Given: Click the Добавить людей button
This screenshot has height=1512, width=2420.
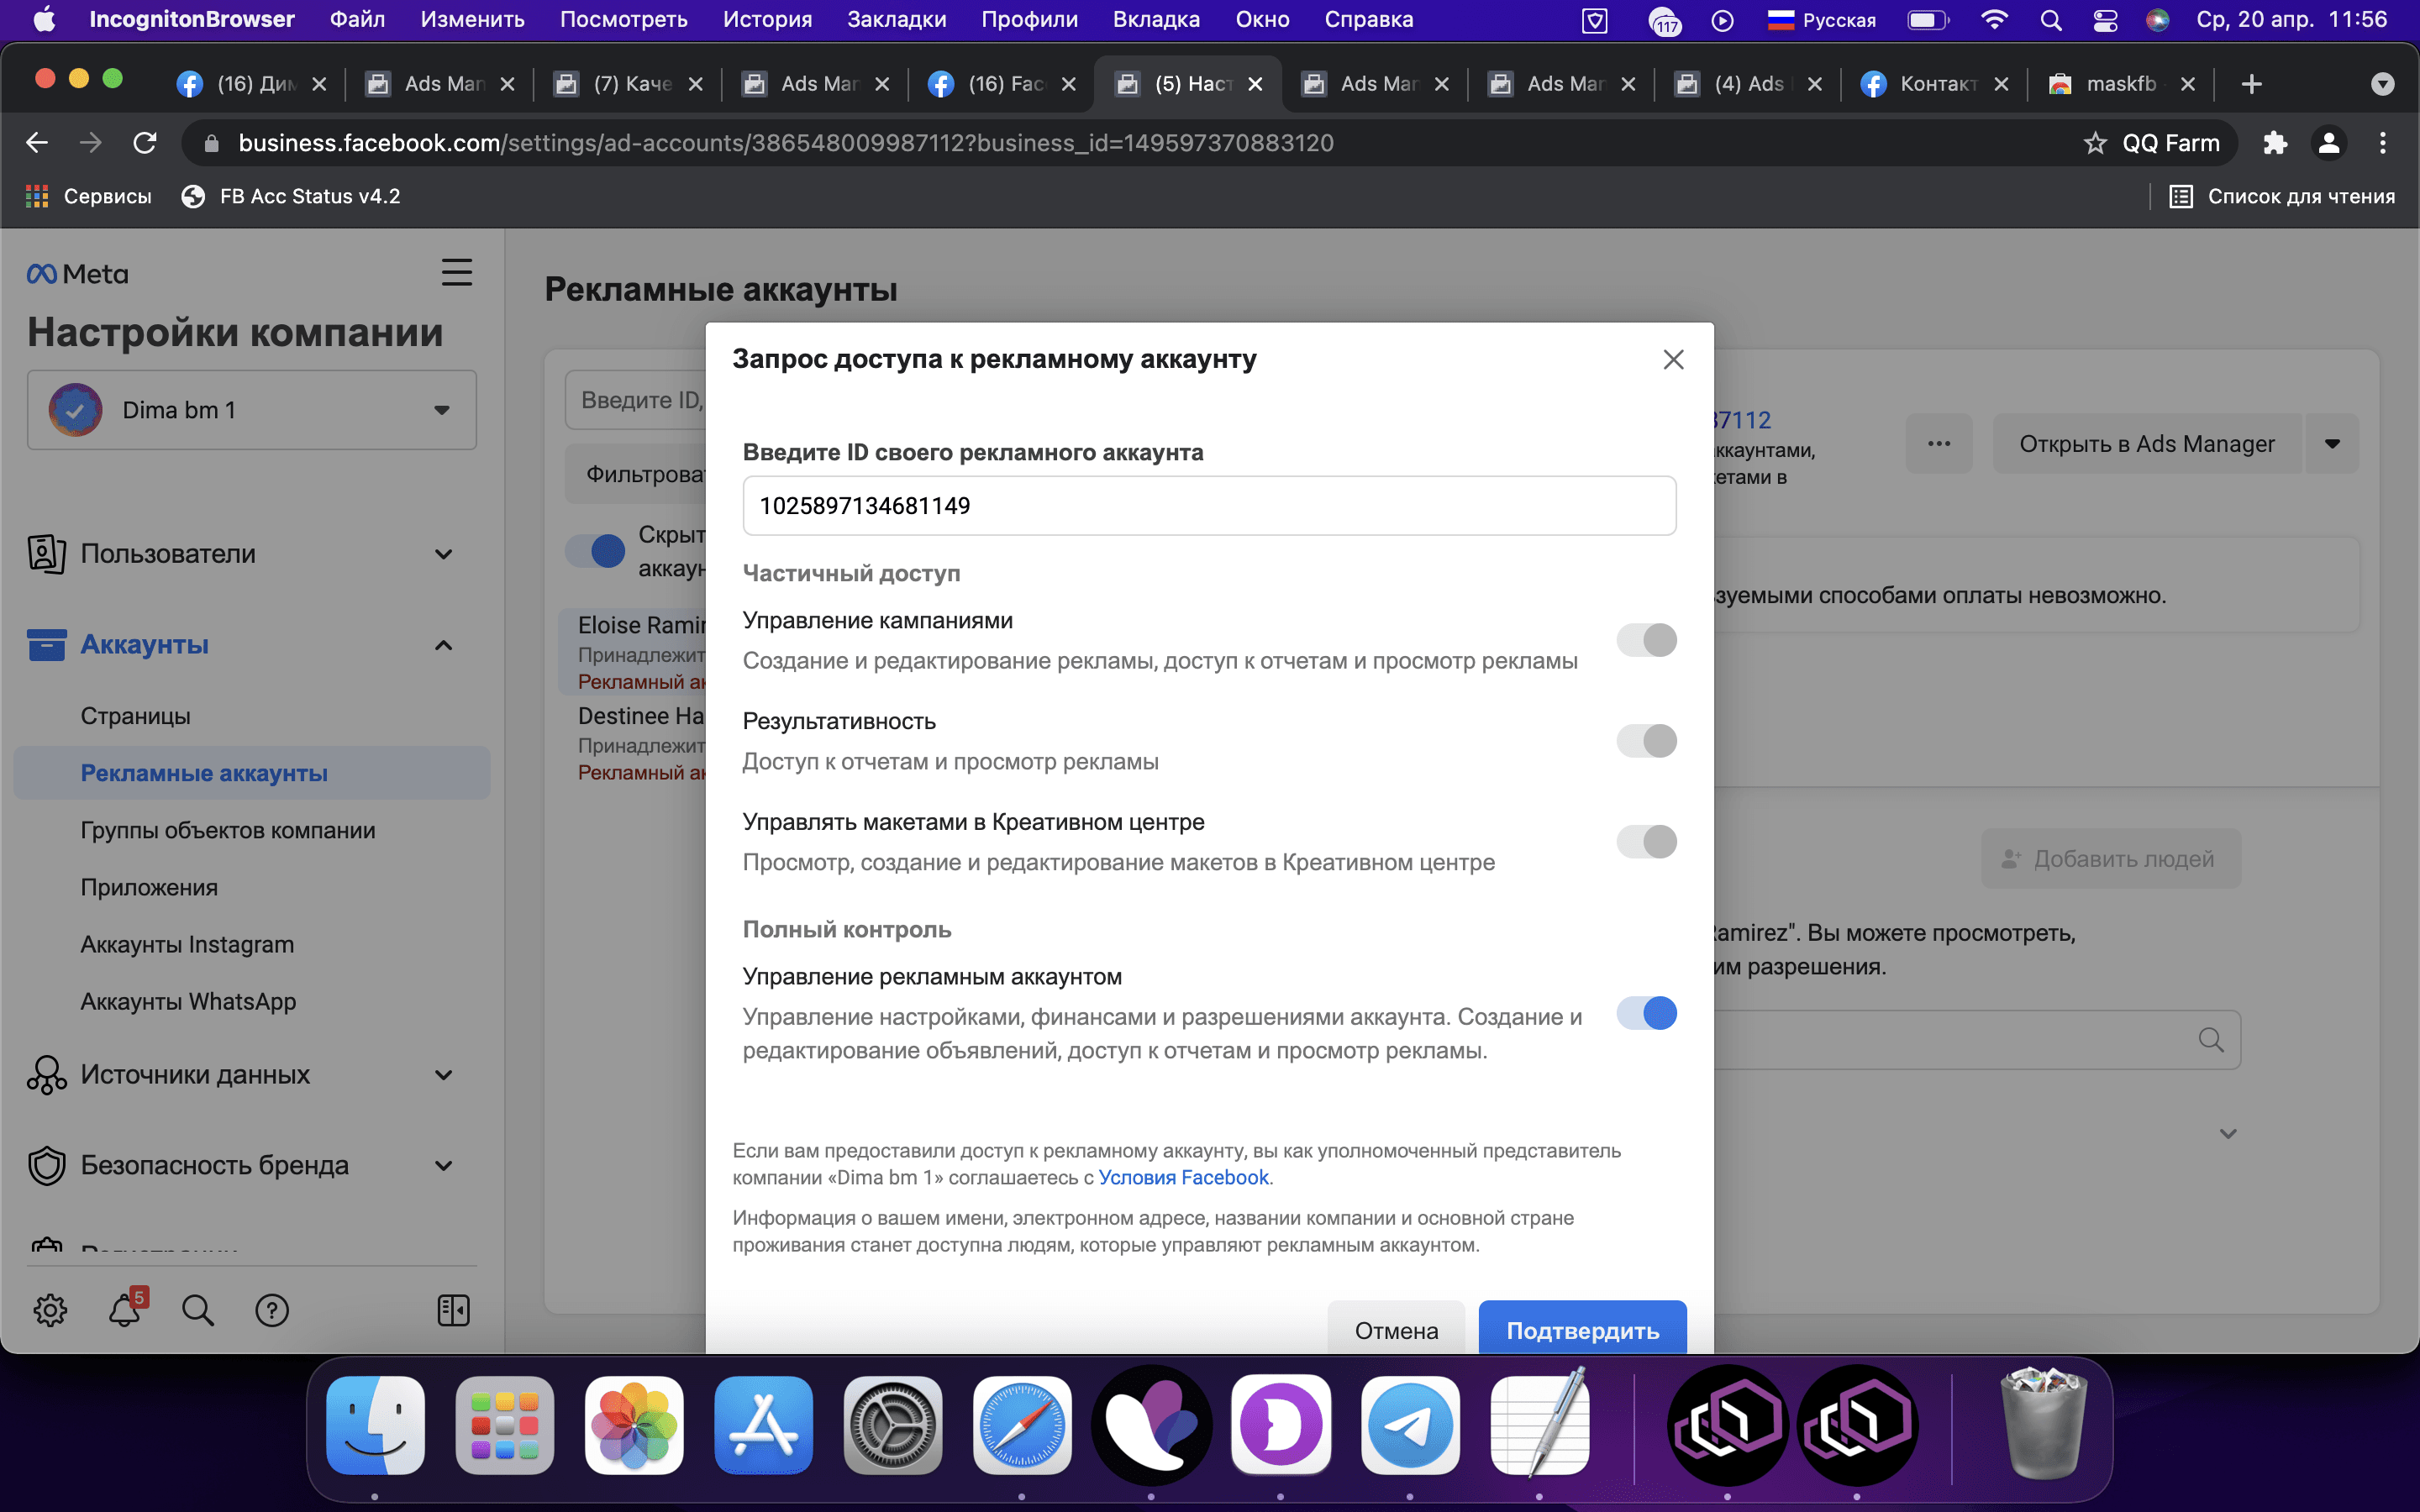Looking at the screenshot, I should click(2110, 859).
